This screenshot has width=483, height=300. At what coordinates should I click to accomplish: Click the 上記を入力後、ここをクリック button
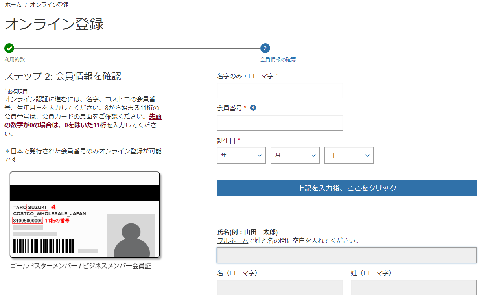pyautogui.click(x=347, y=188)
